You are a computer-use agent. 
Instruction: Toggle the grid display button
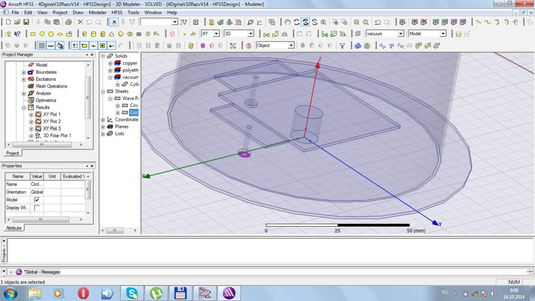click(42, 46)
